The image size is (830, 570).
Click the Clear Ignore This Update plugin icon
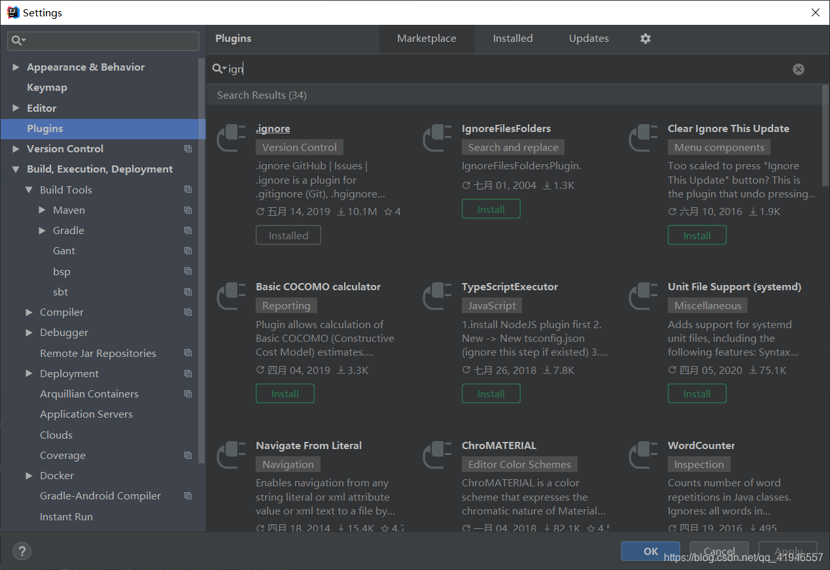pos(642,138)
